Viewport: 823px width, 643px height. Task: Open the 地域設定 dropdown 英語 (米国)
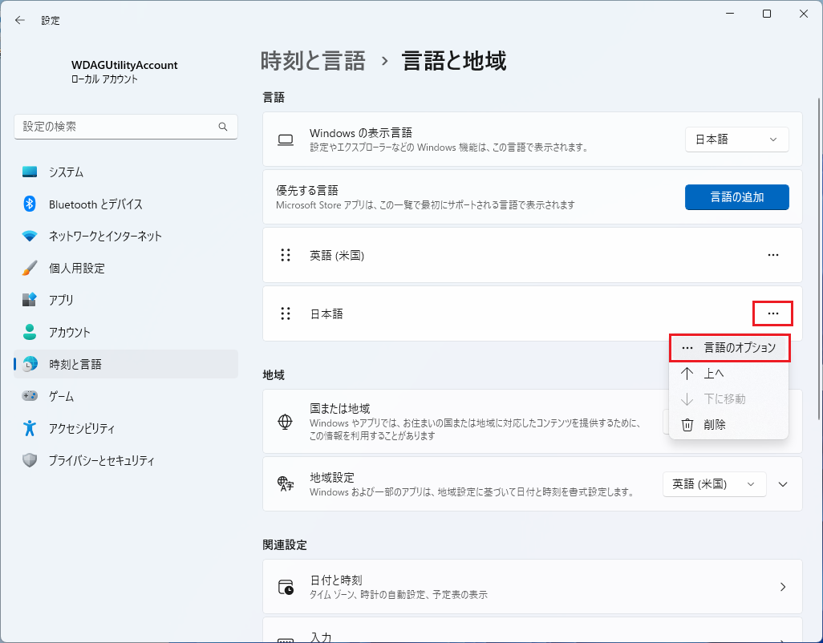coord(715,484)
